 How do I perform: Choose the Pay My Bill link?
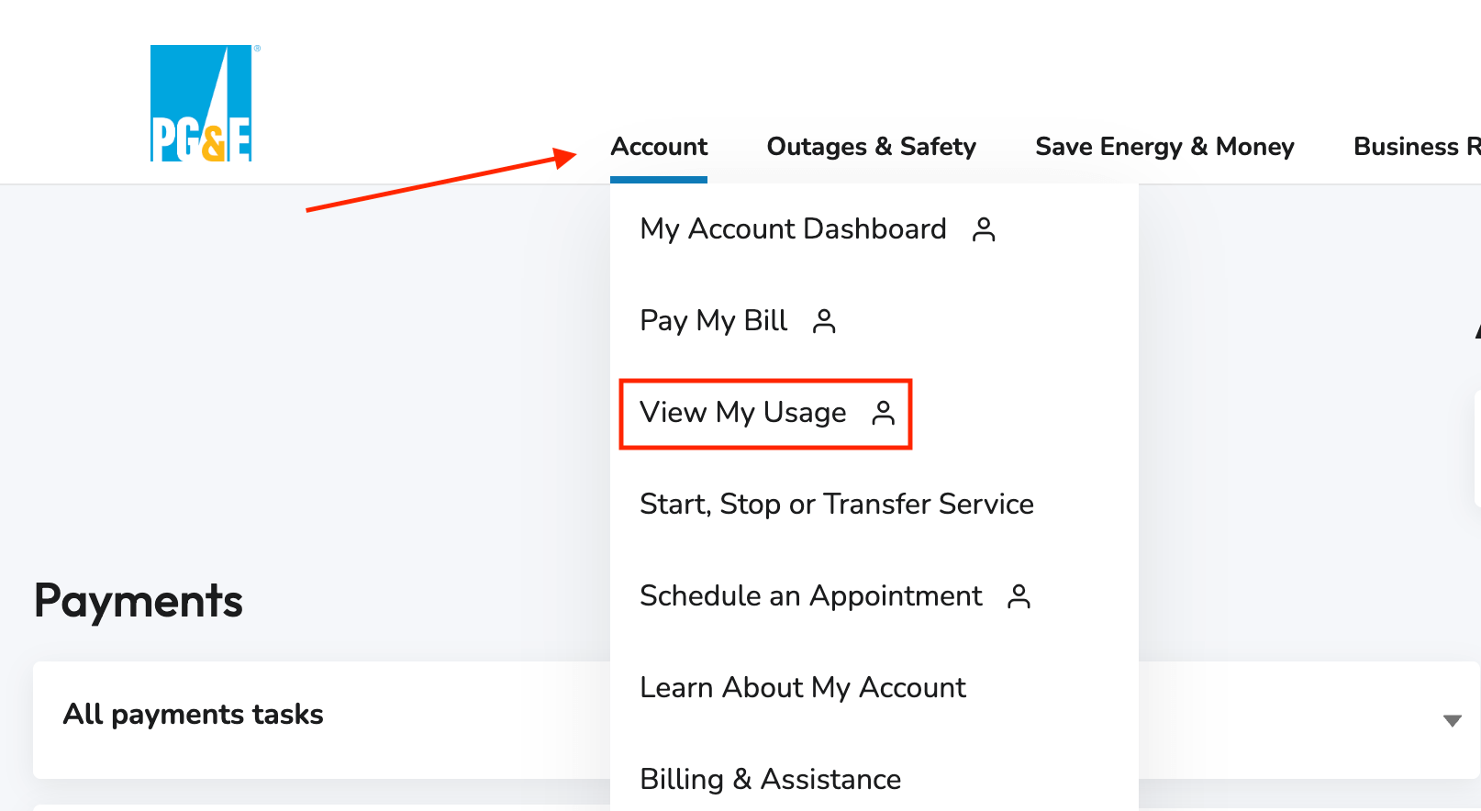tap(714, 321)
